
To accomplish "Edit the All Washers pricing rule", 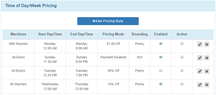I will pyautogui.click(x=200, y=85).
